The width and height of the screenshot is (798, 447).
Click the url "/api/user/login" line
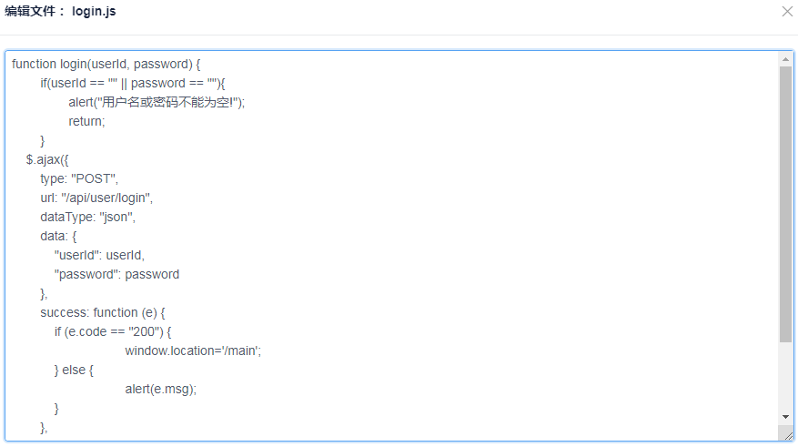[96, 198]
